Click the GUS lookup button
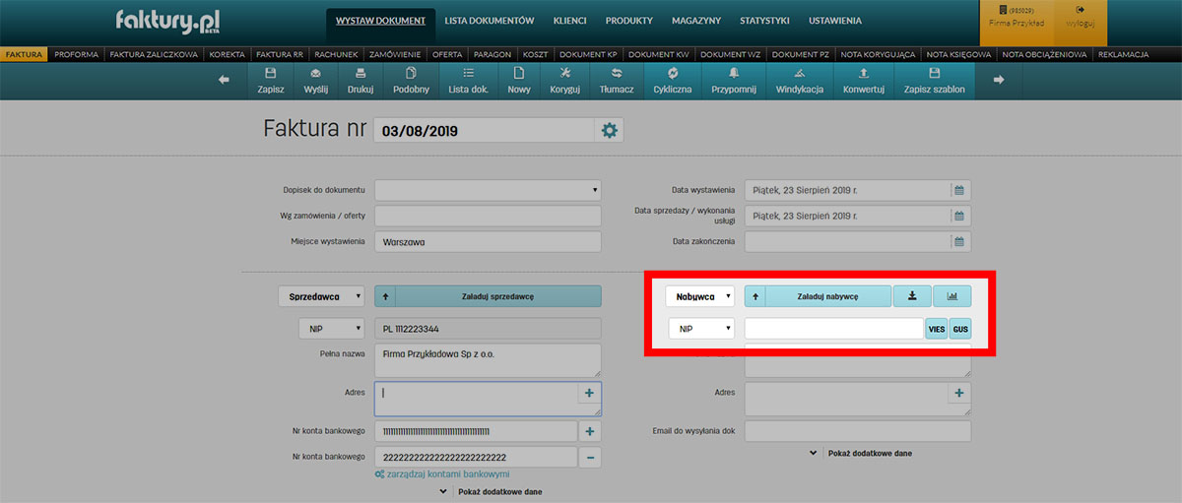 coord(959,329)
